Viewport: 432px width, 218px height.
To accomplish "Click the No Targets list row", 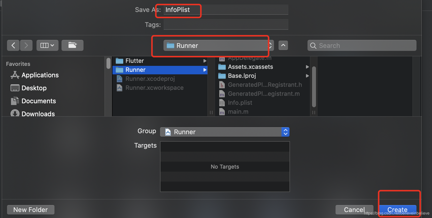I will (x=225, y=167).
